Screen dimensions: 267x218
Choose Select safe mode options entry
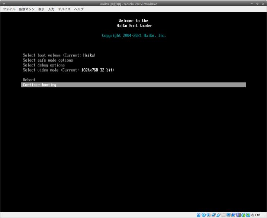tap(48, 60)
